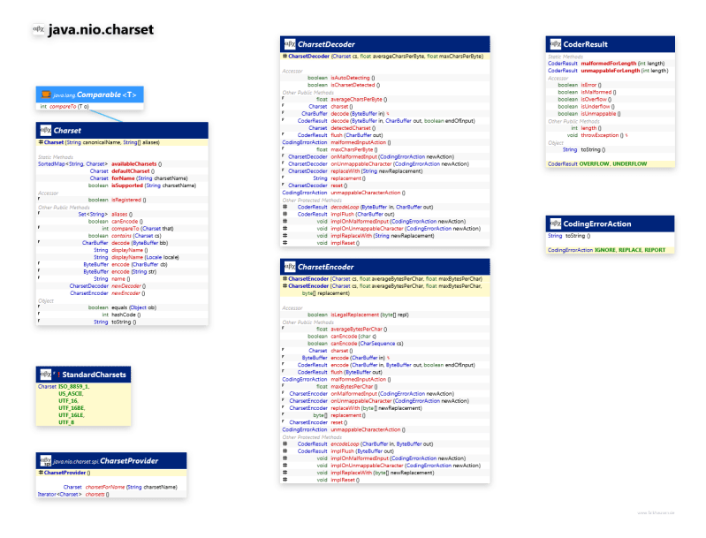706x538 pixels.
Task: Click aliases method in Charset
Action: 119,215
